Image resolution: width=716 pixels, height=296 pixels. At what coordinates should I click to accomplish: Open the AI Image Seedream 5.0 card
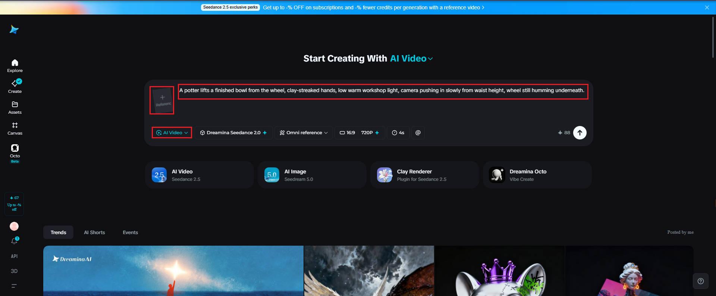click(x=312, y=175)
